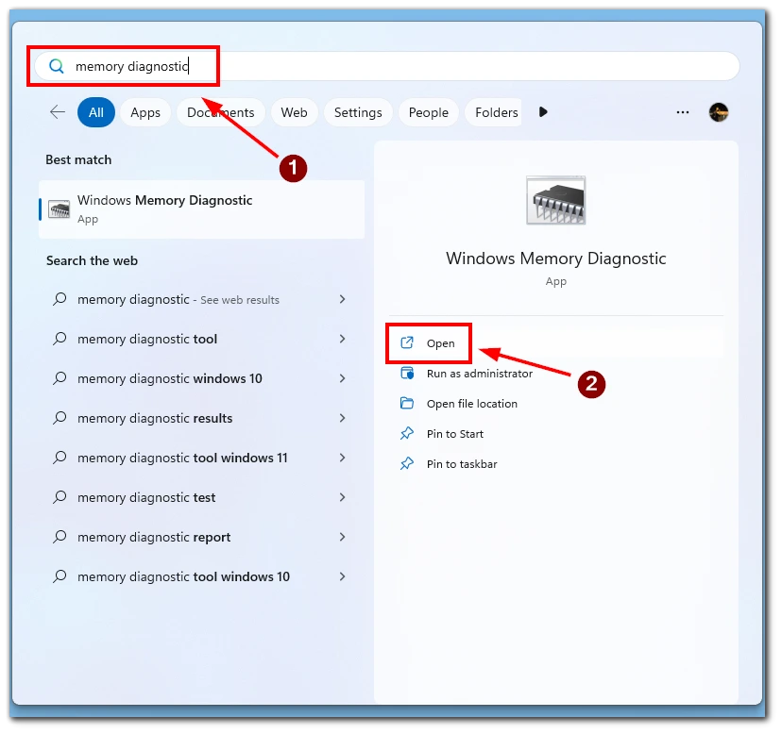Viewport: 782px width, 734px height.
Task: Switch to the Apps filter tab
Action: 145,112
